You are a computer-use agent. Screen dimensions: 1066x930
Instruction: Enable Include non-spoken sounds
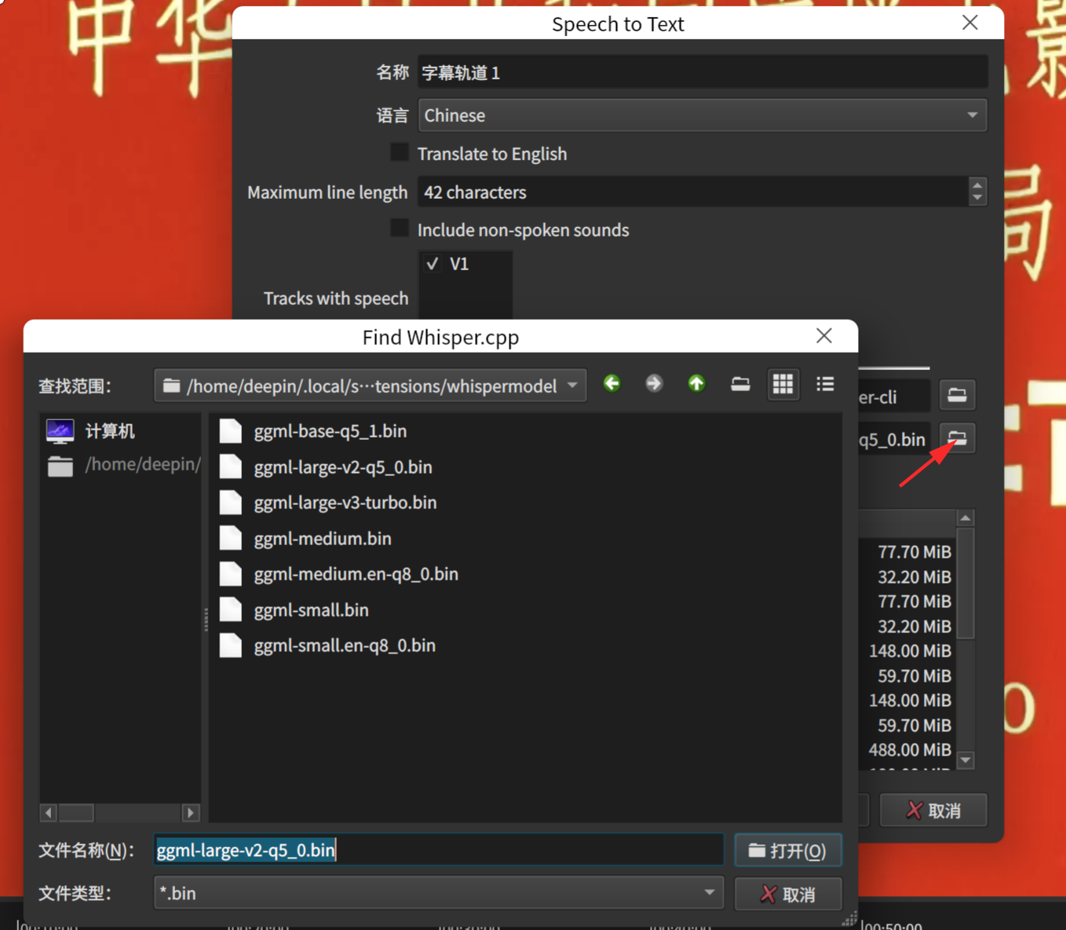pyautogui.click(x=400, y=229)
